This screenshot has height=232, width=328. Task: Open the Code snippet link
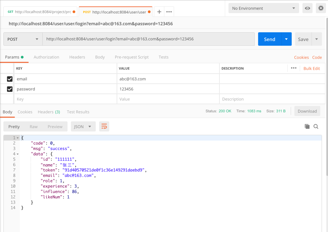tap(317, 57)
